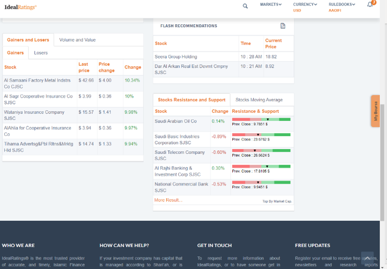Expand the Currency dropdown menu
Viewport: 387px width, 269px height.
click(305, 4)
